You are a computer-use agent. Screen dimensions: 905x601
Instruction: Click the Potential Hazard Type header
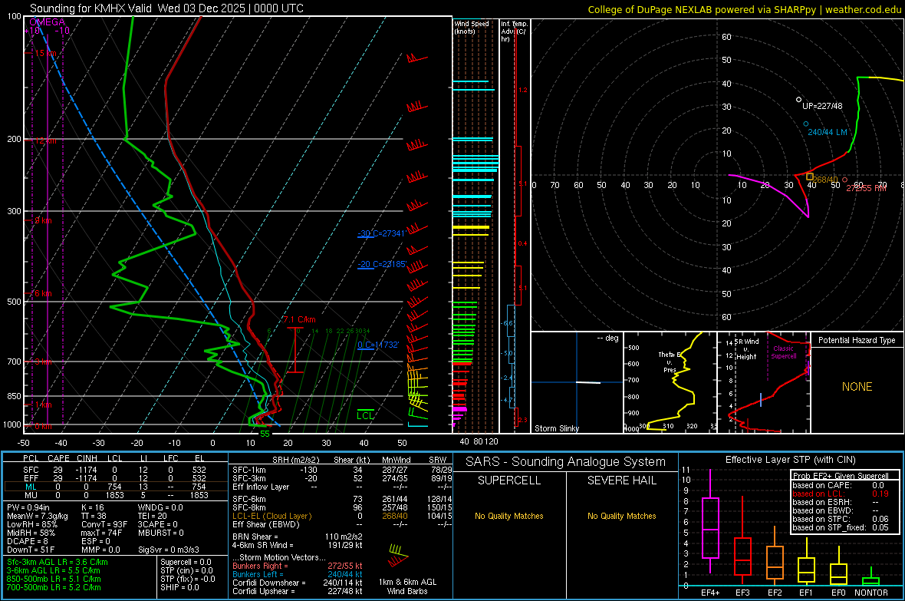point(857,340)
